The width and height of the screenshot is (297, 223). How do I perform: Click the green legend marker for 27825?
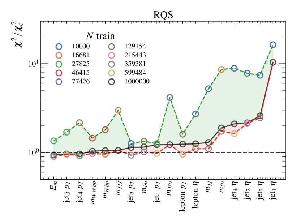click(59, 64)
